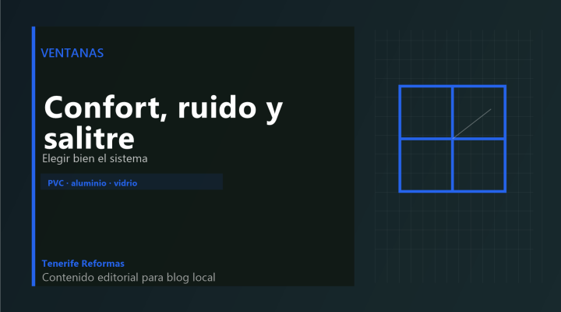Select the "PVC" tag
The image size is (561, 312).
pyautogui.click(x=55, y=183)
